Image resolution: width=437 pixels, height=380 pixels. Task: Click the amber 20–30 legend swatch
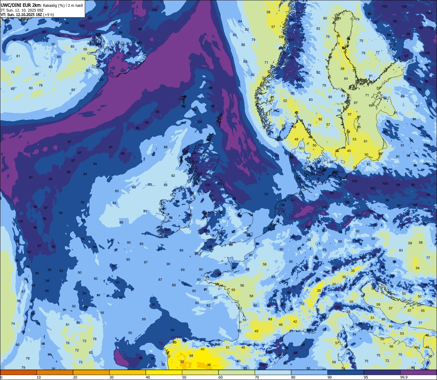(91, 372)
